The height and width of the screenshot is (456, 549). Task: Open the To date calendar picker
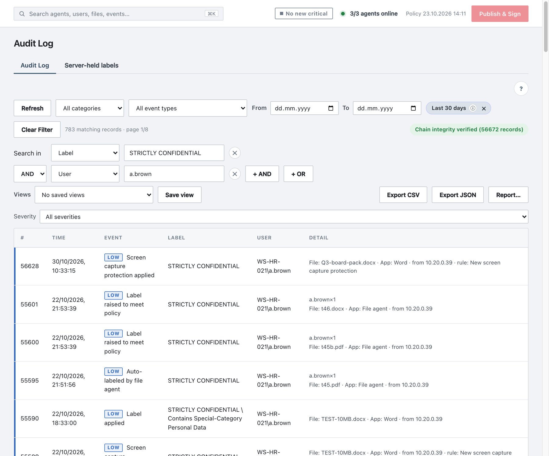pos(413,108)
